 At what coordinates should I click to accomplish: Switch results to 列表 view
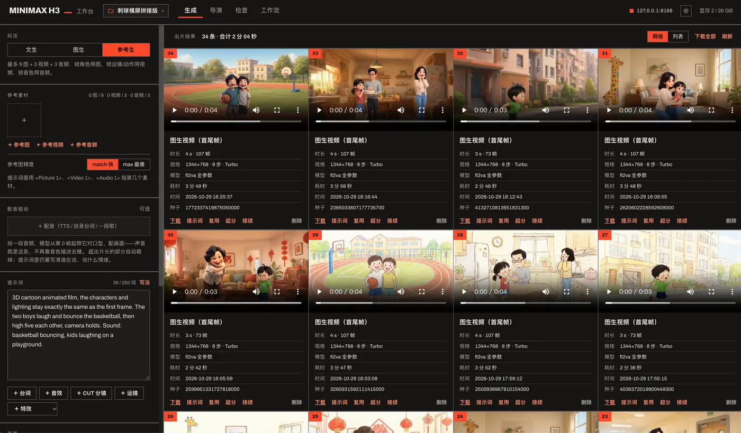click(x=677, y=36)
